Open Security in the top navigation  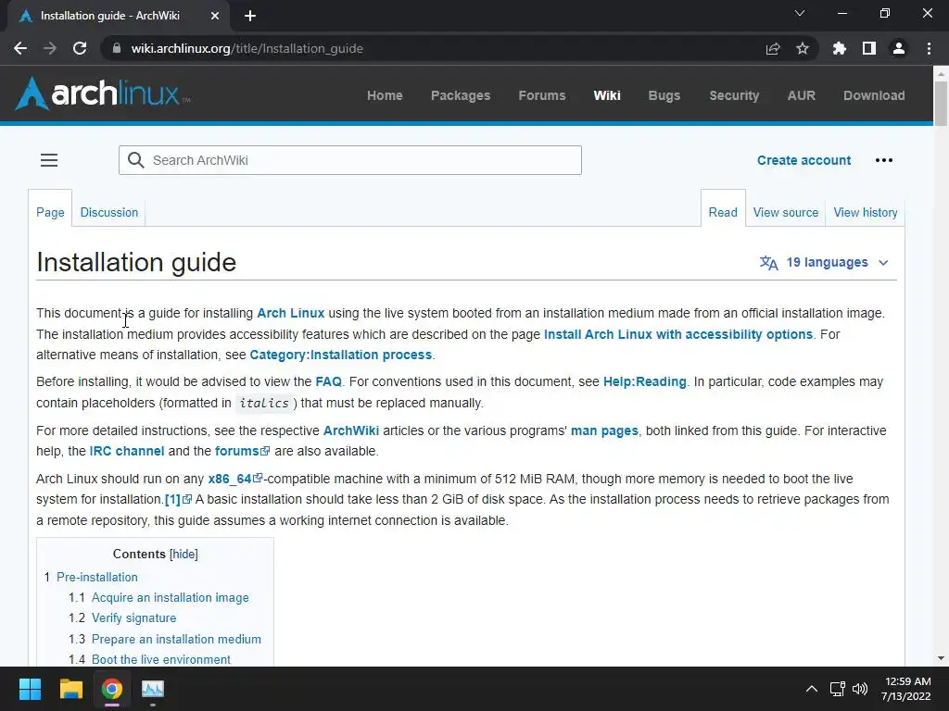click(734, 95)
